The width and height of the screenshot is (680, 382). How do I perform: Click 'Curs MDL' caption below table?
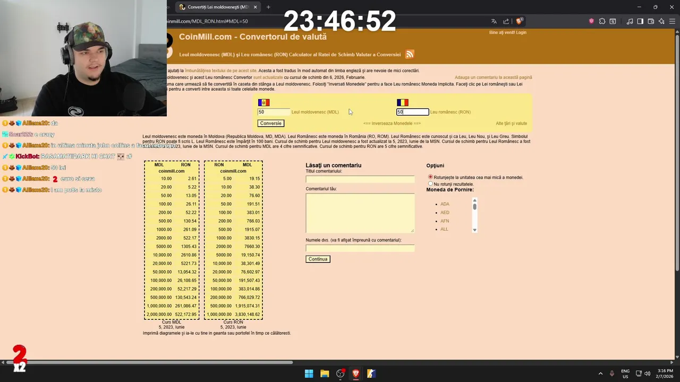pos(172,322)
